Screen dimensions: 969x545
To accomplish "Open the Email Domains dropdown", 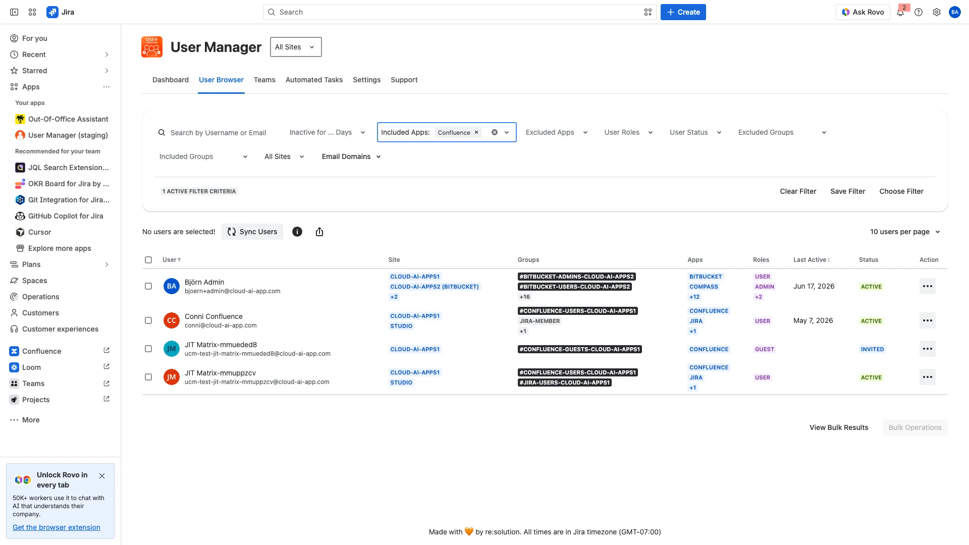I will tap(351, 156).
